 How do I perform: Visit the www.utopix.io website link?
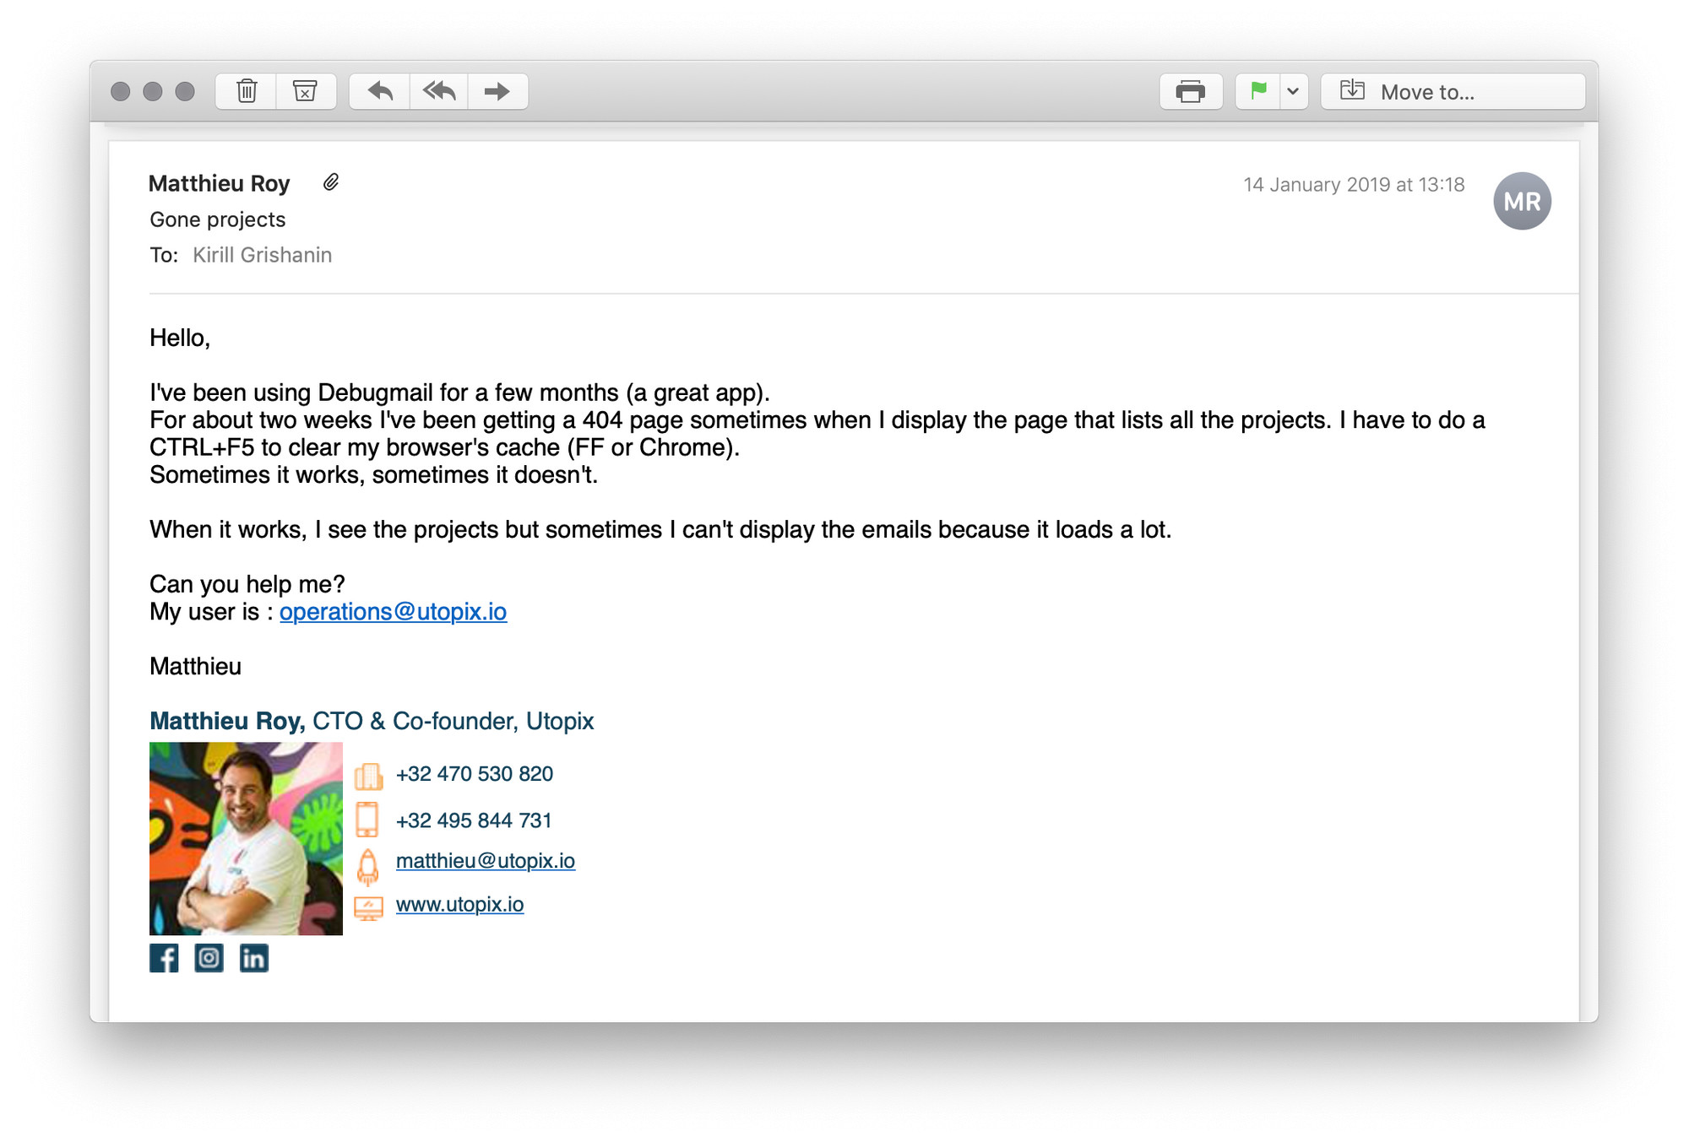point(459,905)
